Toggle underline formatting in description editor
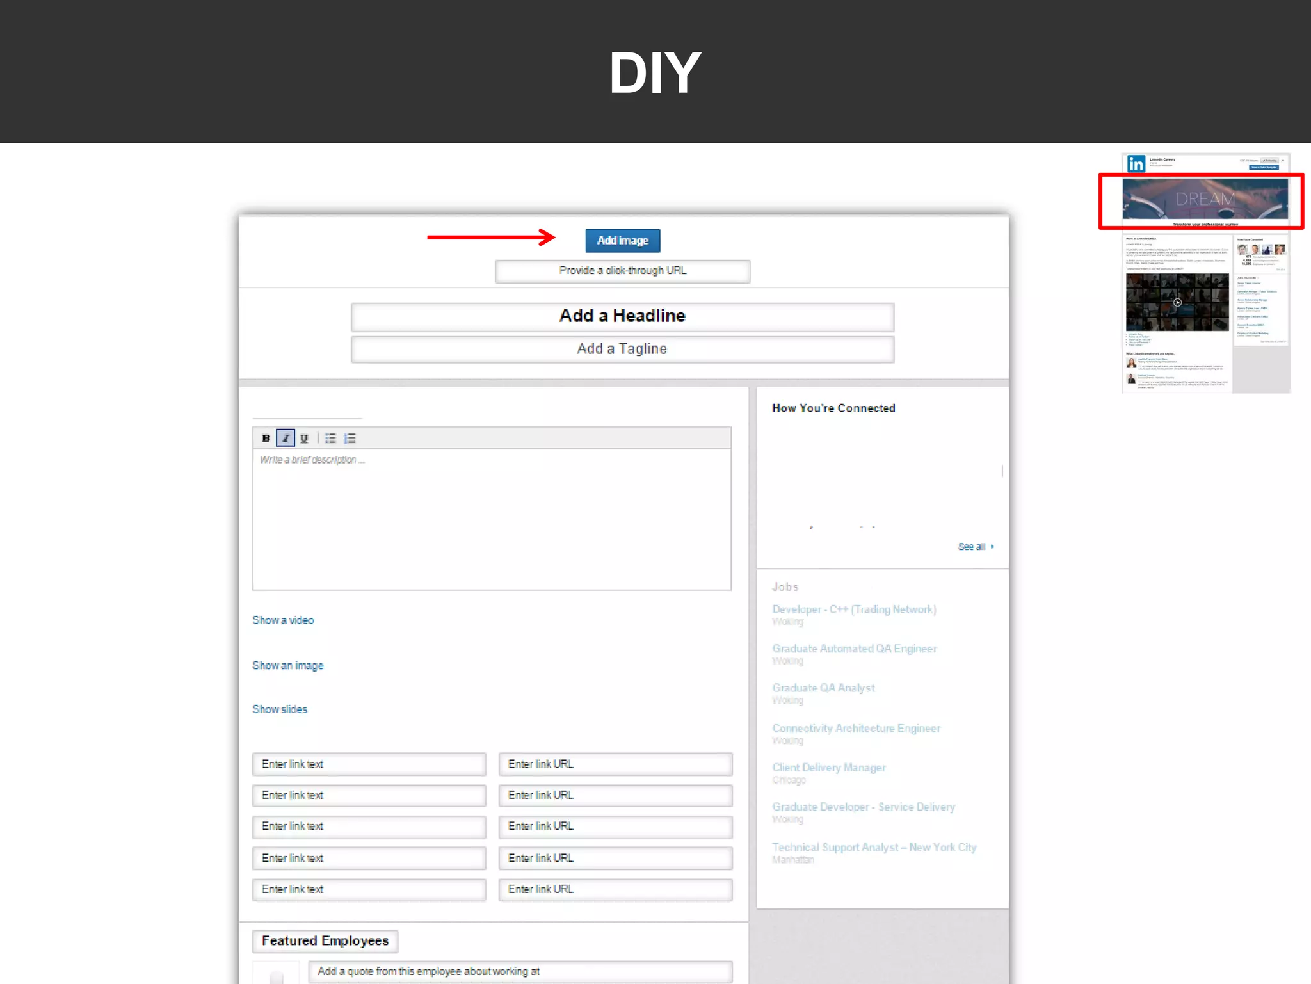 (x=304, y=438)
